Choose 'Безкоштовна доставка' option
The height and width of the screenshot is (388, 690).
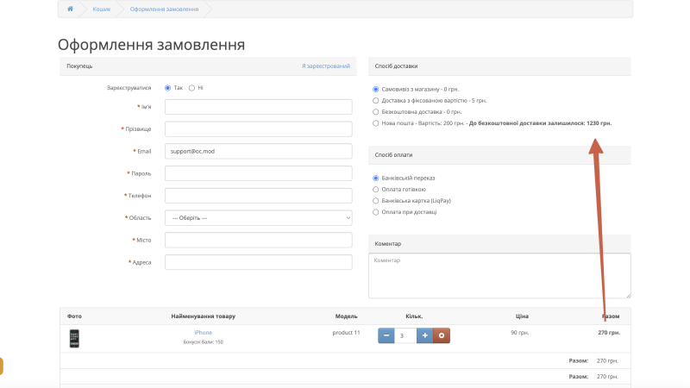pos(375,112)
